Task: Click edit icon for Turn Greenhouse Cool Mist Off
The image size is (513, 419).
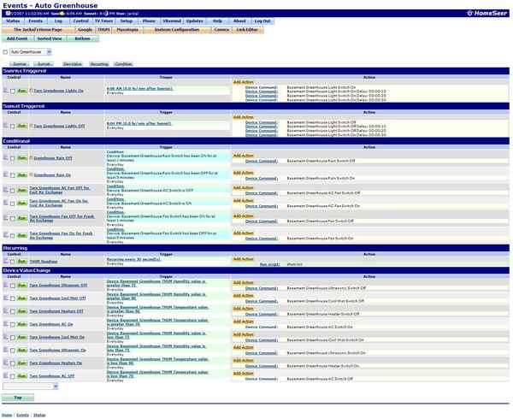Action: tap(6, 298)
